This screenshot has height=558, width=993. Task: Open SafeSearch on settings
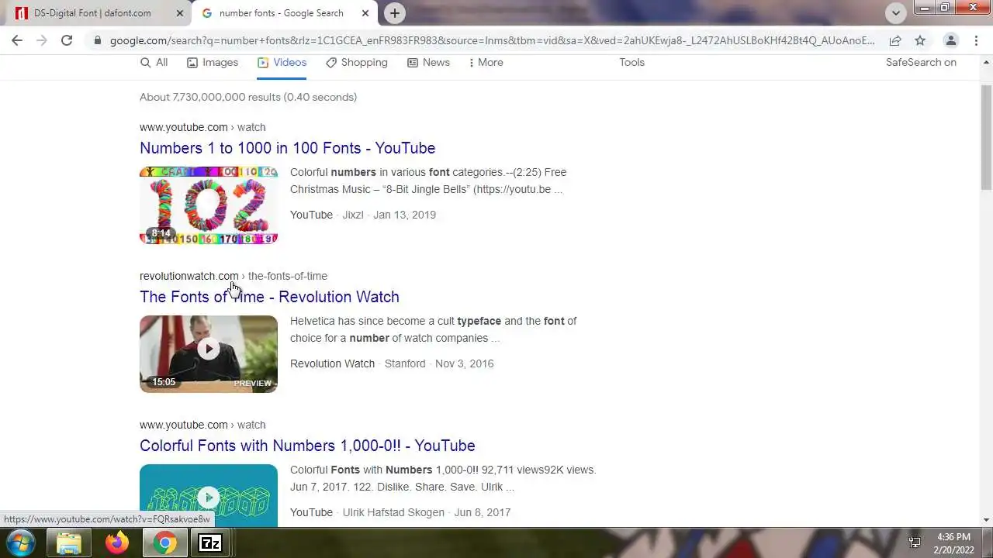pos(921,62)
